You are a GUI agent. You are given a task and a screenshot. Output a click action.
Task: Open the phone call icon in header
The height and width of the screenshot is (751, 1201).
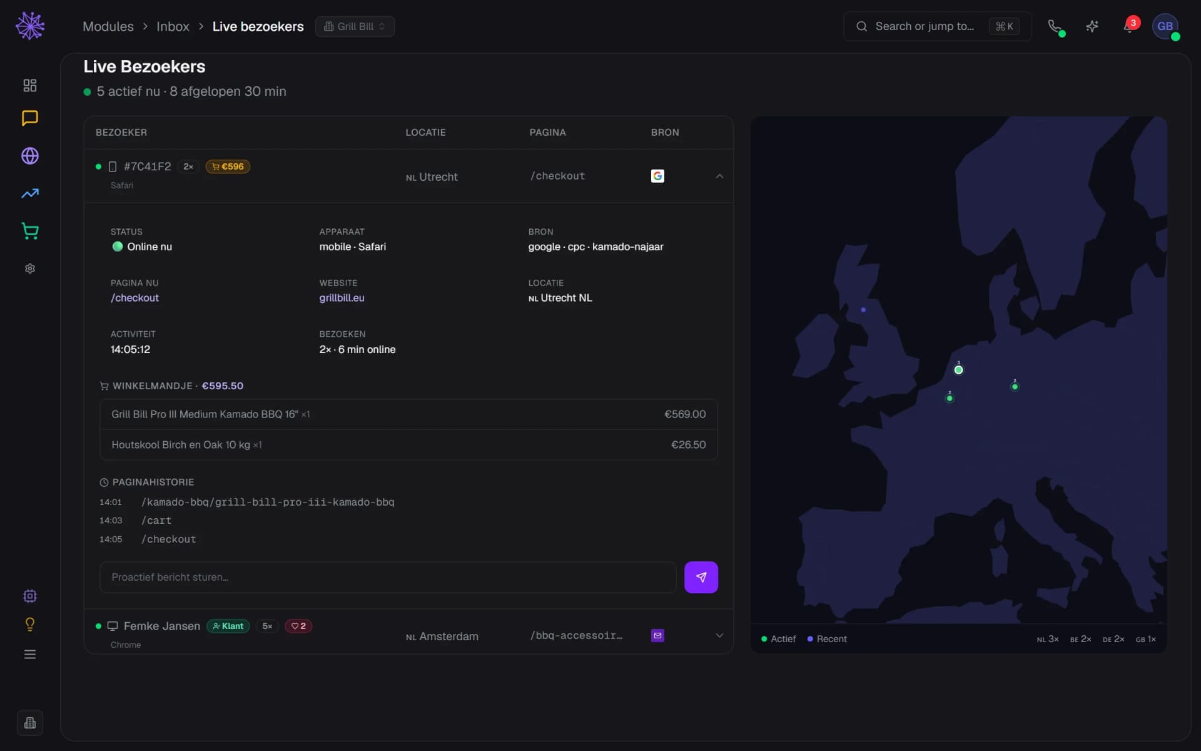(x=1055, y=26)
